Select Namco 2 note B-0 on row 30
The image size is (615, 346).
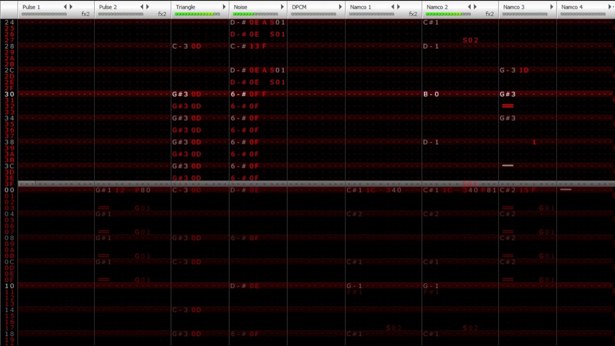pos(431,94)
